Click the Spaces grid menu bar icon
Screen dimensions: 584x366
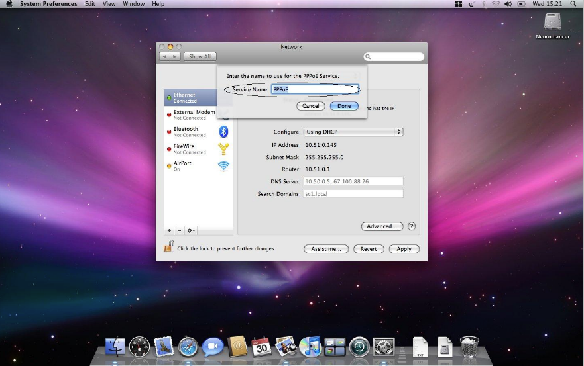(459, 4)
